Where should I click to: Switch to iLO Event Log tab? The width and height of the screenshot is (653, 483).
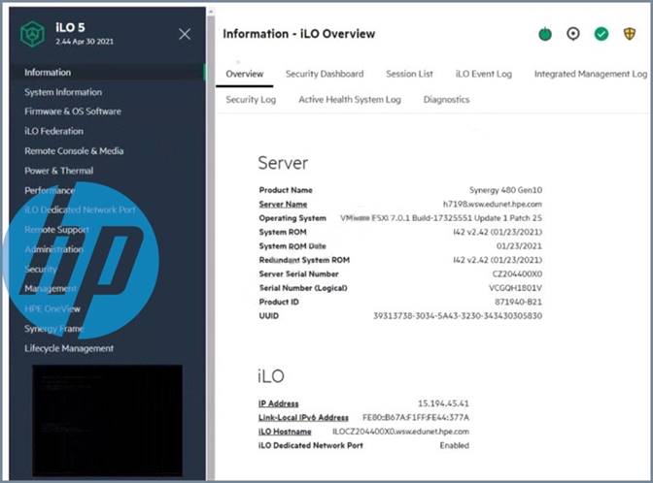pyautogui.click(x=484, y=74)
